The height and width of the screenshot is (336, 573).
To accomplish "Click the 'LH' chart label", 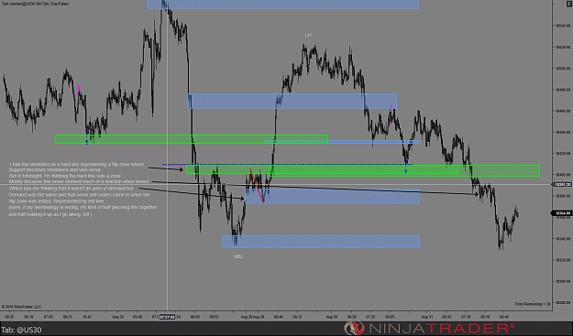I will 308,35.
